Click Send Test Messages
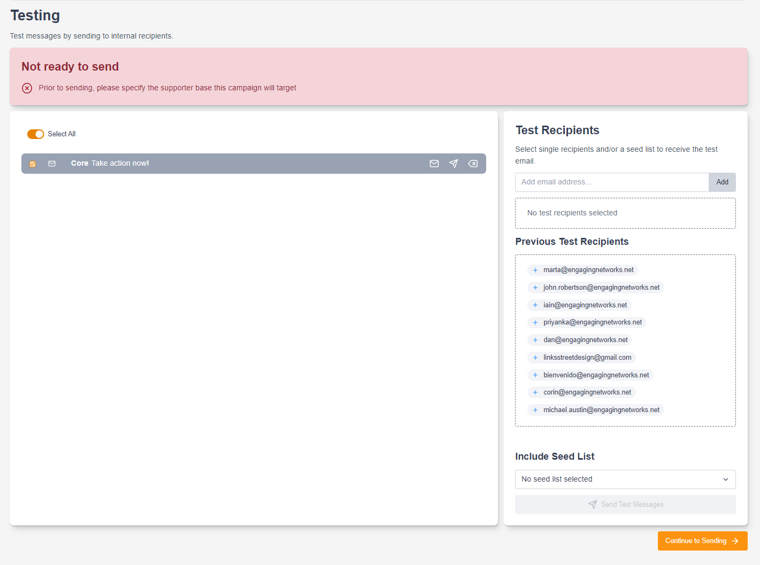Screen dimensions: 760x565 [x=625, y=504]
